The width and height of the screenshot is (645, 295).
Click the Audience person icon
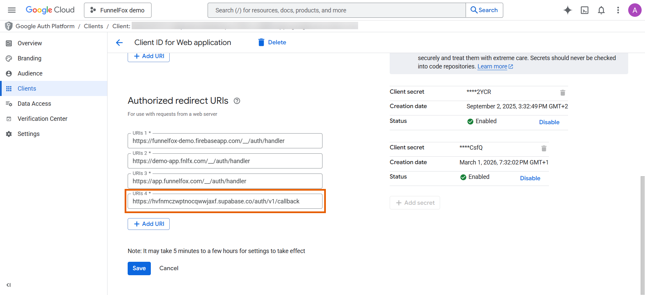click(9, 73)
